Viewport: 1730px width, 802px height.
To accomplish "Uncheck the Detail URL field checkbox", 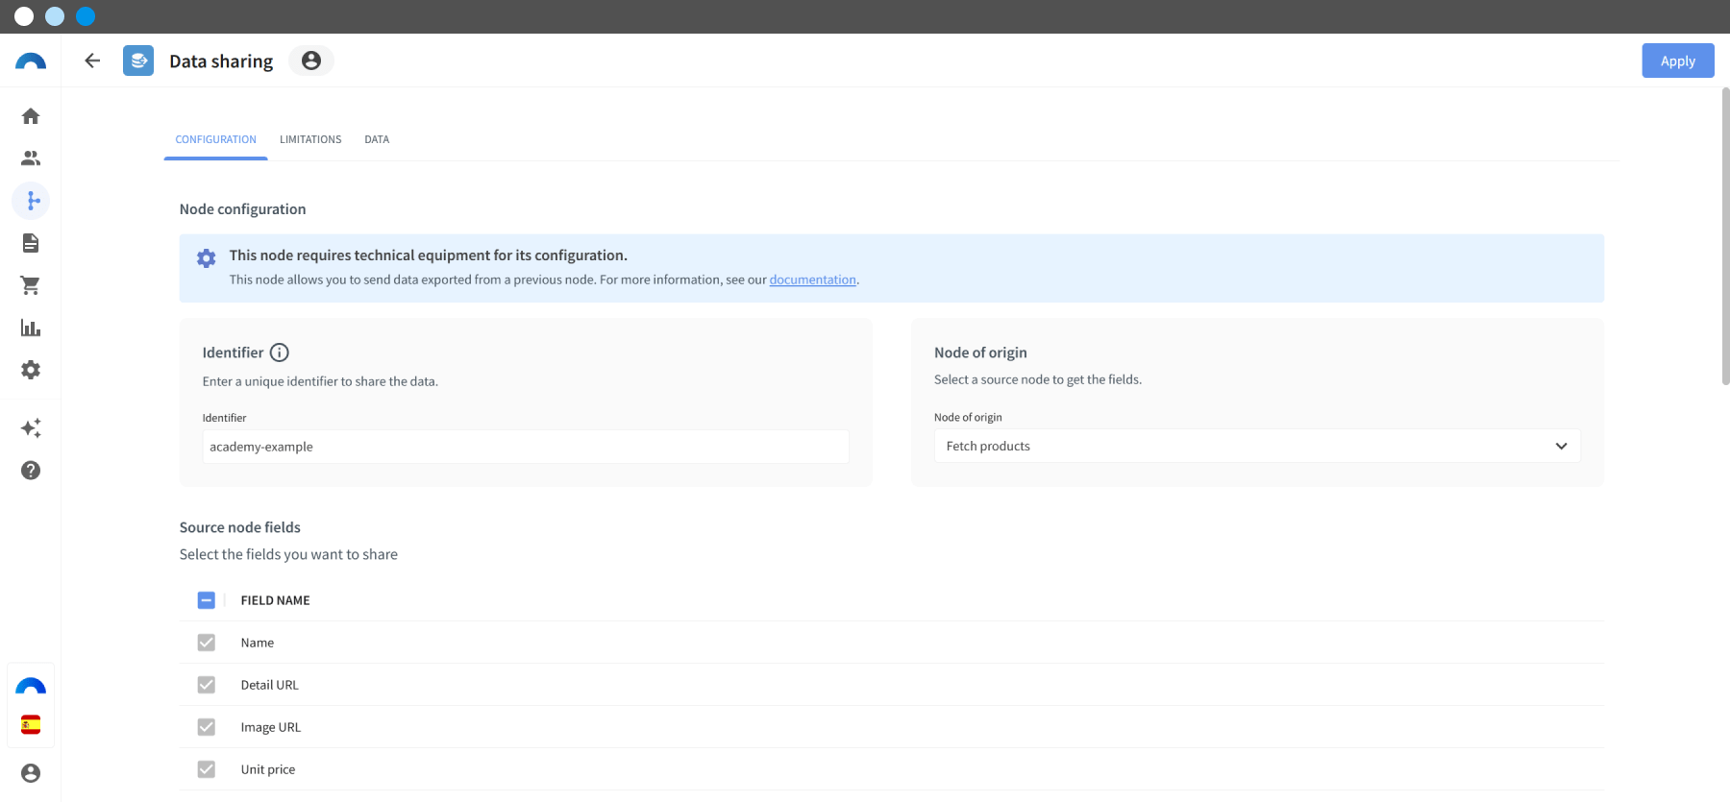I will point(207,685).
